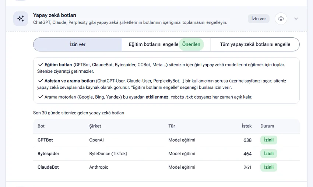
Task: Click the Bytespider row name
Action: tap(48, 154)
